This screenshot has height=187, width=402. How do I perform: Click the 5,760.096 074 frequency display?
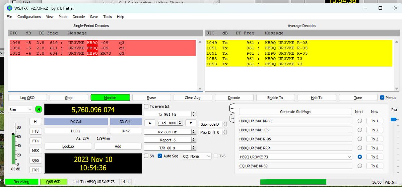(x=93, y=110)
